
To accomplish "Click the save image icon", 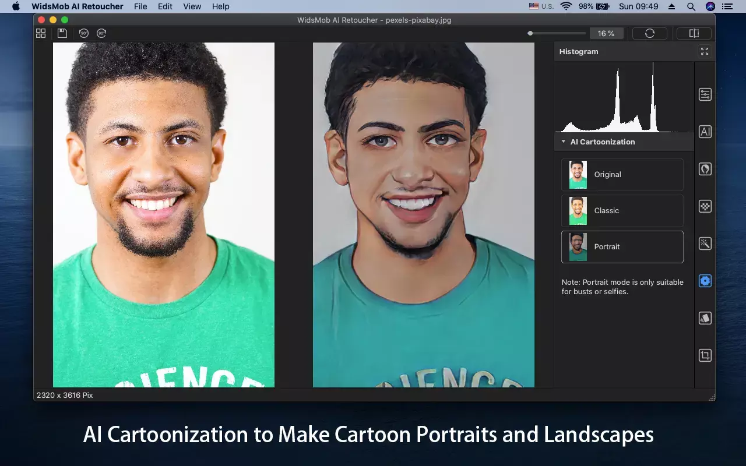I will [x=62, y=34].
